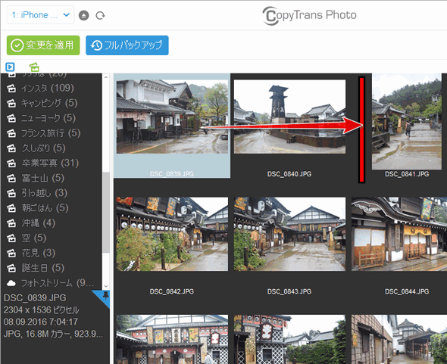Select the blue play view icon

(x=10, y=67)
